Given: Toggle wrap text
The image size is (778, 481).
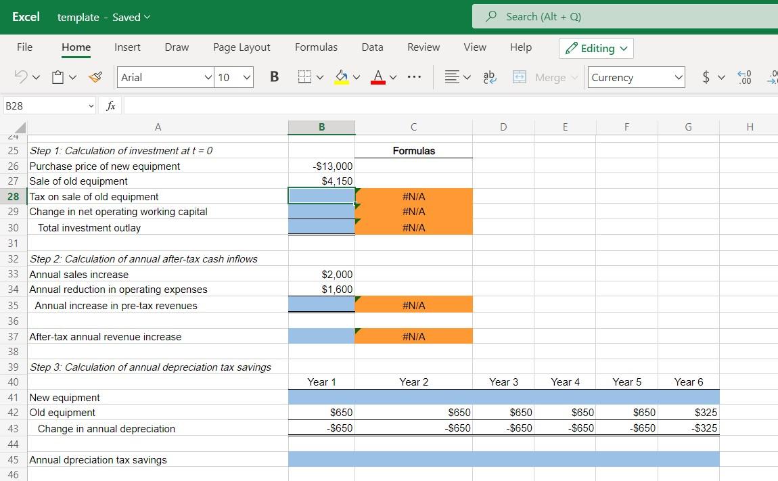Looking at the screenshot, I should pyautogui.click(x=488, y=78).
